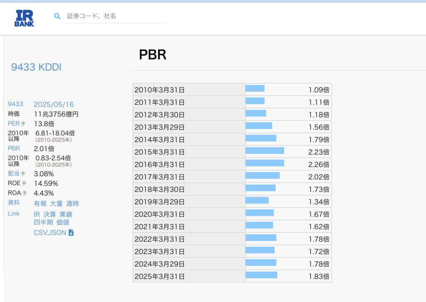Click the 2.23倍 PBR value
The width and height of the screenshot is (426, 302).
[319, 152]
